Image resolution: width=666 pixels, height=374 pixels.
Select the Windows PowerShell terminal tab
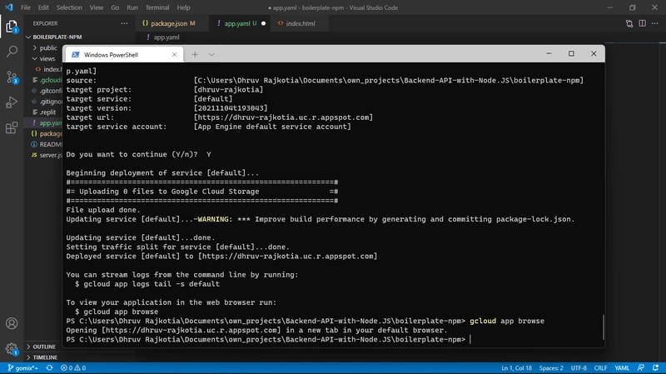point(123,54)
